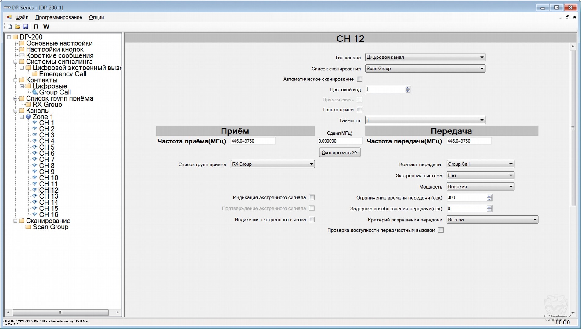Select the Group Call contact icon in tree
The image size is (581, 329).
(x=35, y=92)
